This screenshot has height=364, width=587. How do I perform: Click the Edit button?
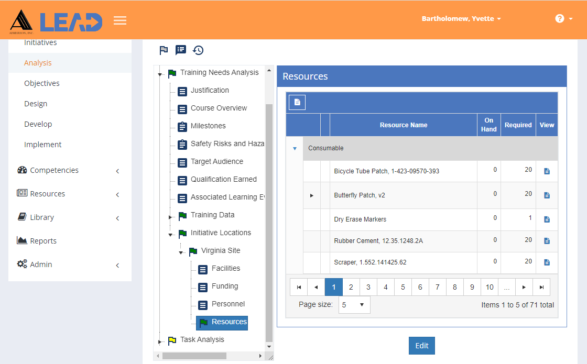coord(422,345)
